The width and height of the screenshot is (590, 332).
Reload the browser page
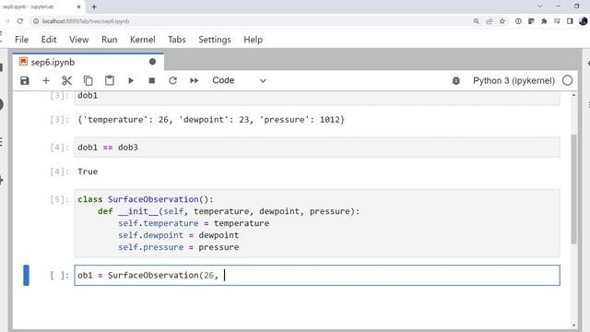[x=20, y=21]
